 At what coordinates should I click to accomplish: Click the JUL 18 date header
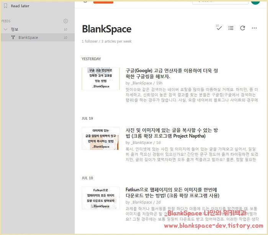pyautogui.click(x=87, y=178)
